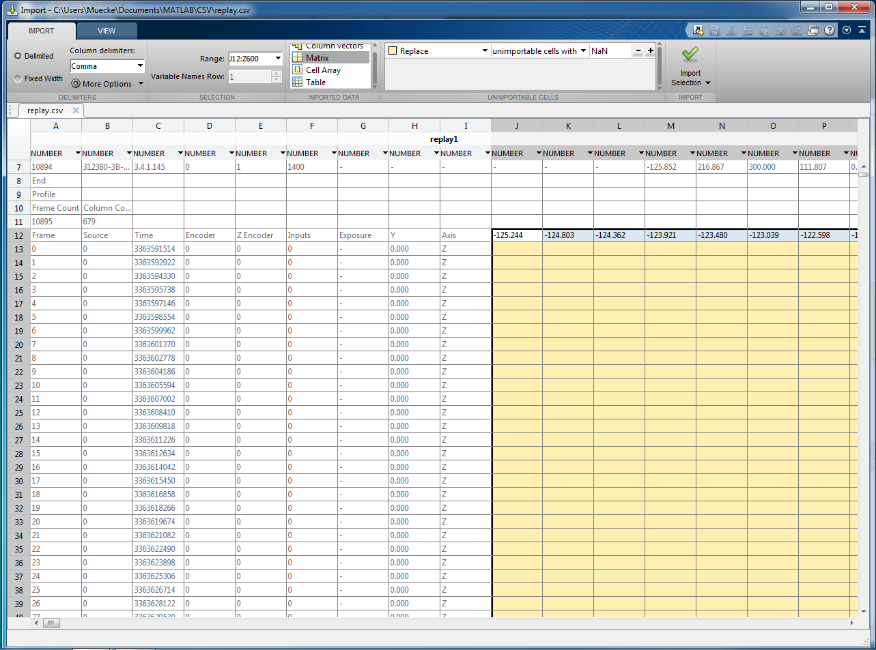Viewport: 876px width, 650px height.
Task: Close the replay.csv tab
Action: coord(76,110)
